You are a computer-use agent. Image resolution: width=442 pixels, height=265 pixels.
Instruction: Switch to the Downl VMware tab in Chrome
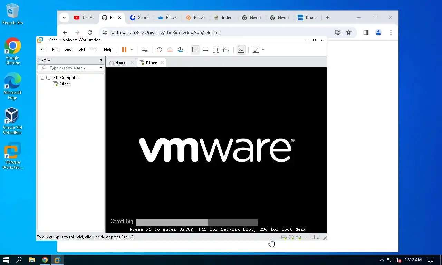click(308, 18)
